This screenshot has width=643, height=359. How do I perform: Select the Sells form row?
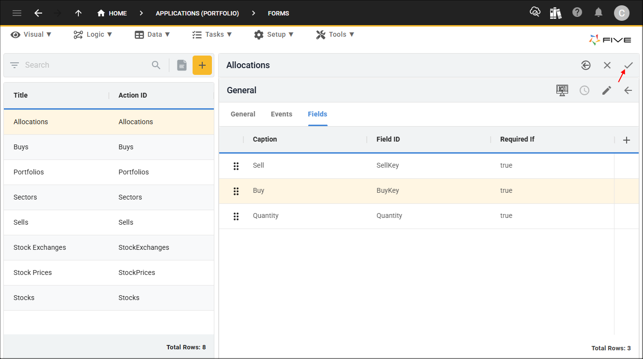(109, 222)
